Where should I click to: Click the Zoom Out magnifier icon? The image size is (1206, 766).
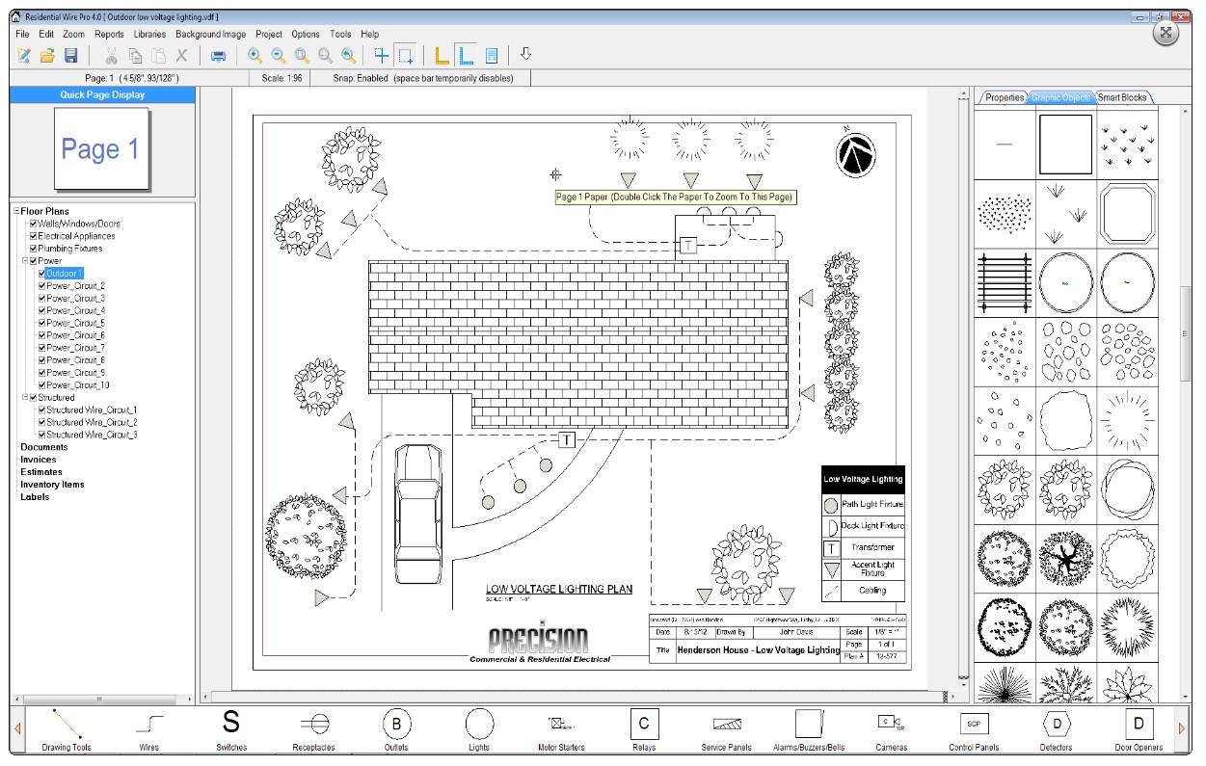coord(278,56)
